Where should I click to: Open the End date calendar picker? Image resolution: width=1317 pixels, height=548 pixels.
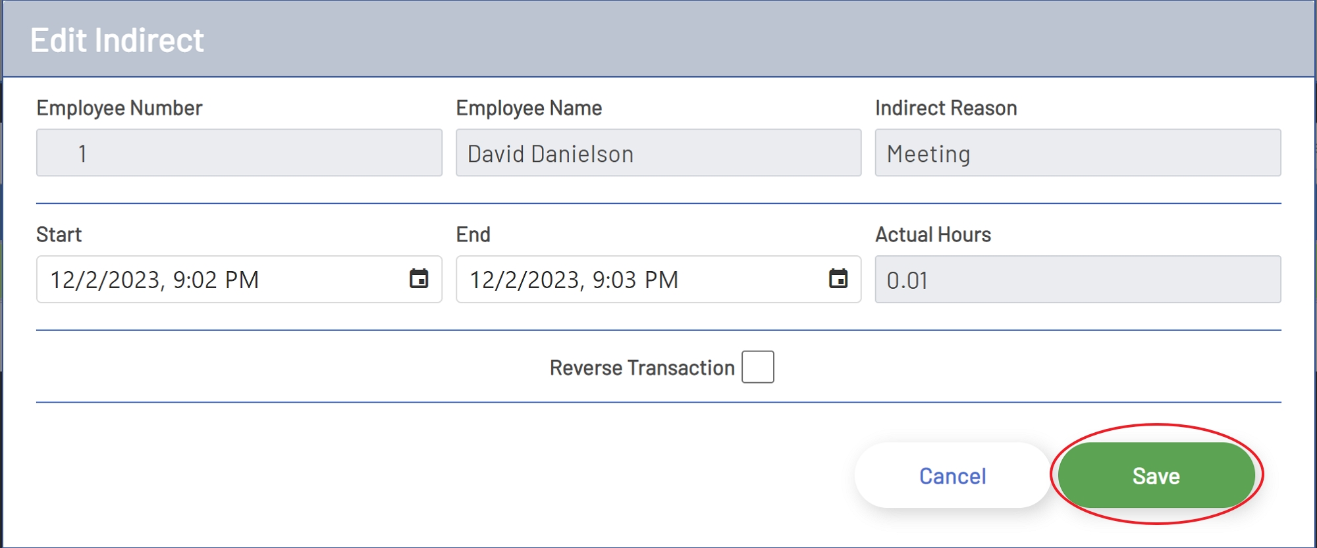[838, 279]
